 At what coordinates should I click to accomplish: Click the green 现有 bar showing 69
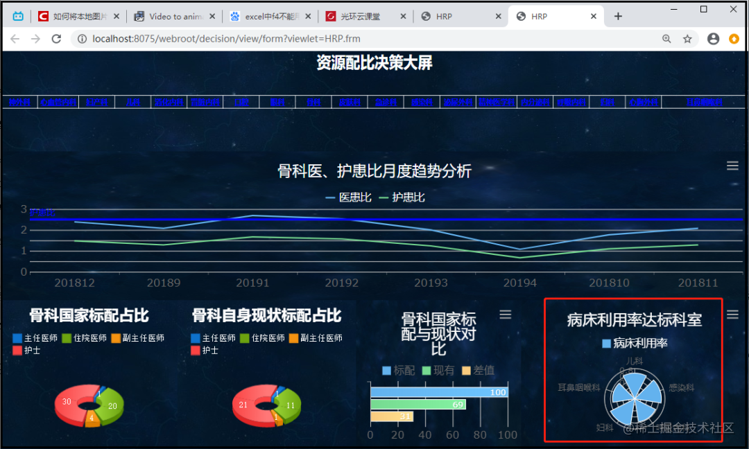point(418,405)
